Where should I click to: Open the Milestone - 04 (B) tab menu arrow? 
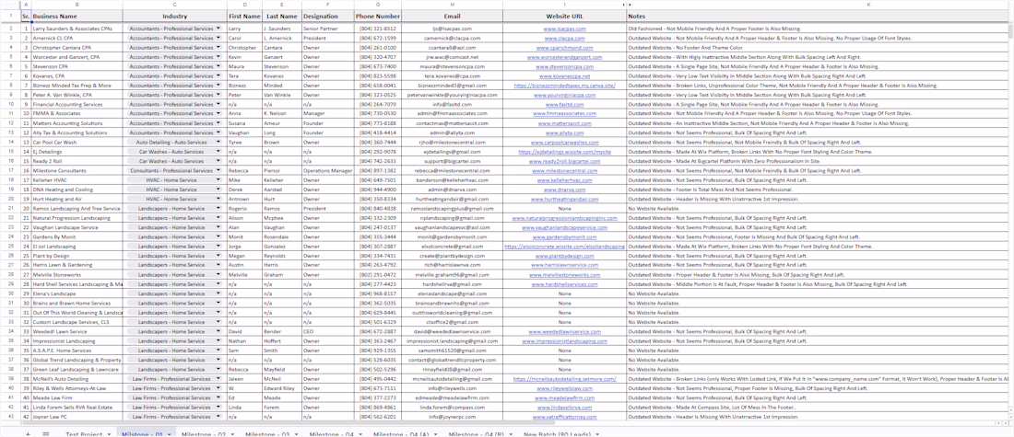pos(510,434)
